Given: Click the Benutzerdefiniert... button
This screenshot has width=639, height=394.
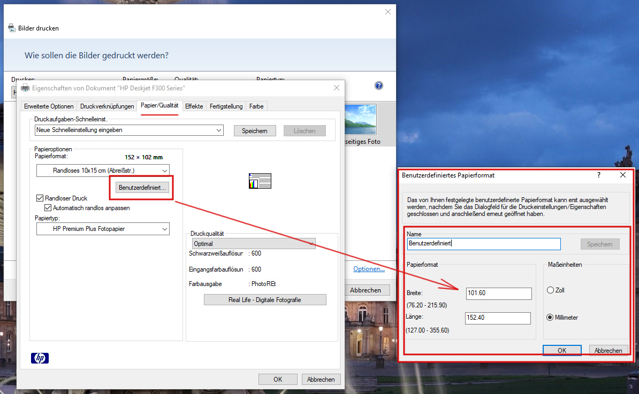Looking at the screenshot, I should coord(142,188).
